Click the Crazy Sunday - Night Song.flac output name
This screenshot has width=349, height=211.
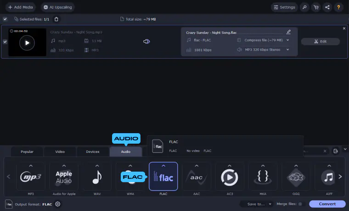click(x=211, y=32)
